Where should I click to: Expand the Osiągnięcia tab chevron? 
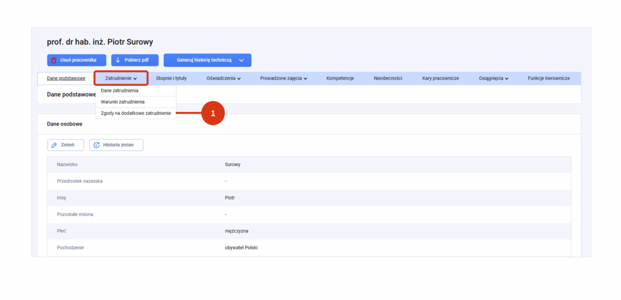click(x=506, y=79)
